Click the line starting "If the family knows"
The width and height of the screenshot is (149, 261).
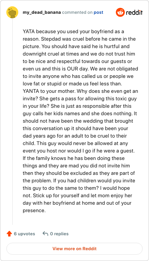[x=74, y=158]
